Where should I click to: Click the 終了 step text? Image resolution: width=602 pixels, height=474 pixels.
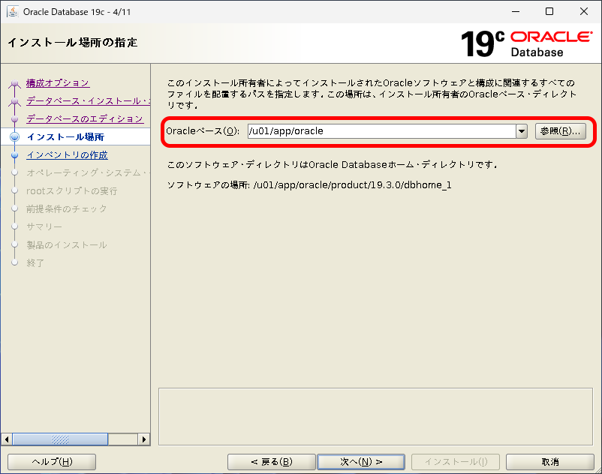pos(35,262)
